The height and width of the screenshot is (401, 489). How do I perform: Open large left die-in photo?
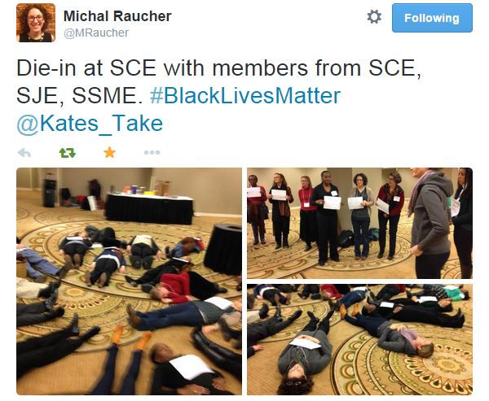click(129, 281)
